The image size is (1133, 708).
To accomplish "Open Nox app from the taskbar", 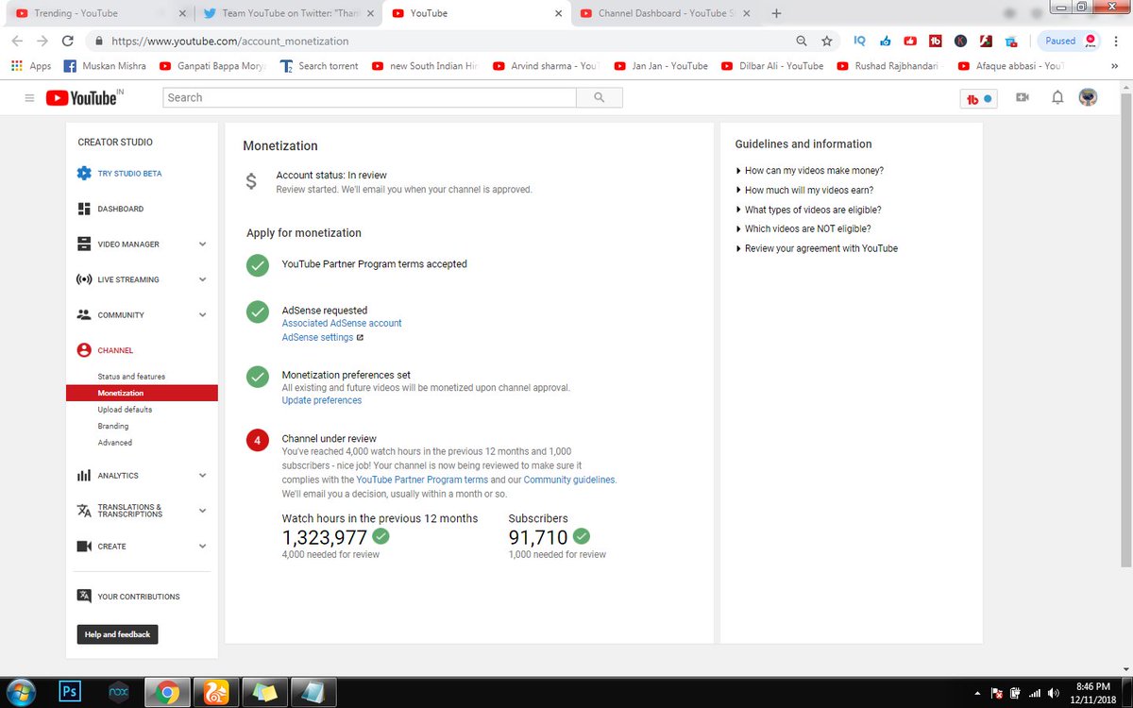I will pos(119,692).
